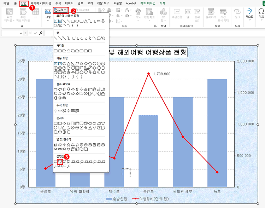Switch to the Home tab
265x208 pixels.
(16, 3)
